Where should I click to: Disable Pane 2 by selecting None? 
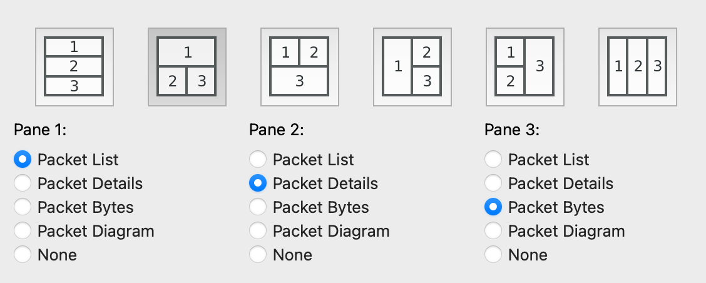click(x=258, y=255)
